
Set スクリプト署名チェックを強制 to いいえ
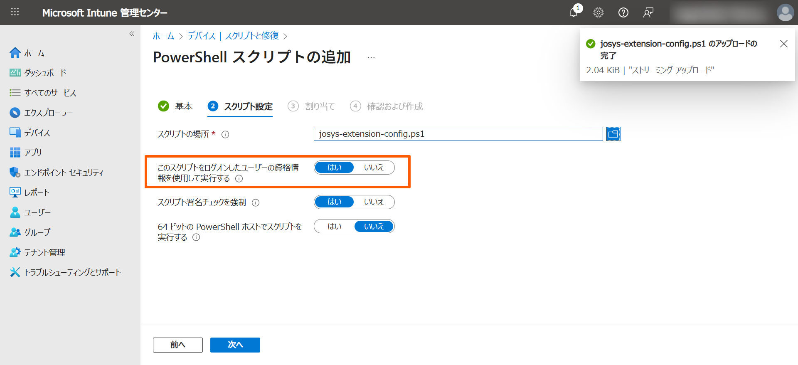tap(374, 202)
